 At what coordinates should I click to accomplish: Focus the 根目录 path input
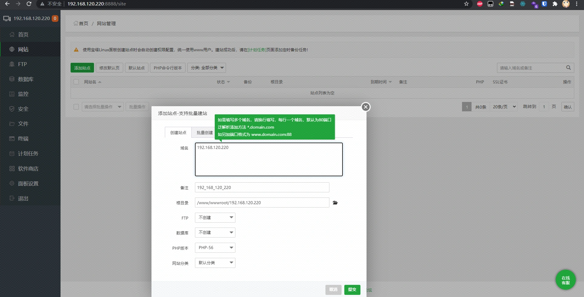coord(262,203)
